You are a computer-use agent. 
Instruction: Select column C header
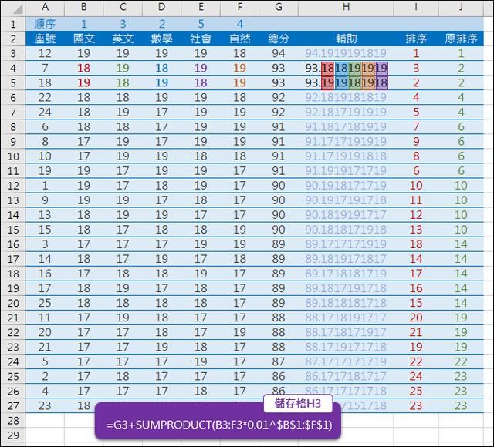pos(123,8)
